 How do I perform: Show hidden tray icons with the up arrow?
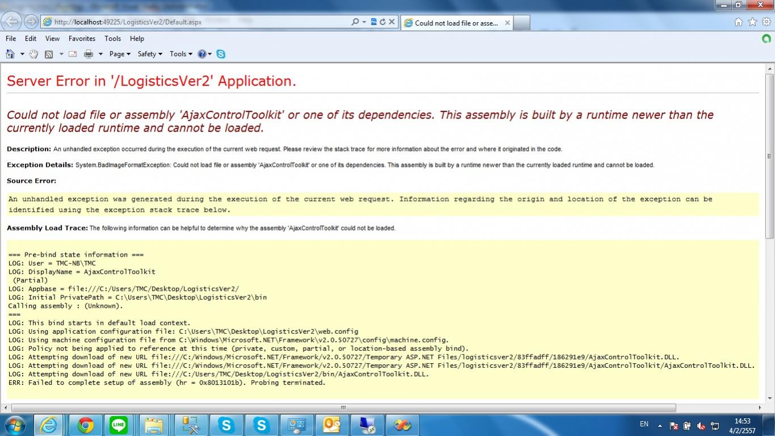(x=660, y=426)
